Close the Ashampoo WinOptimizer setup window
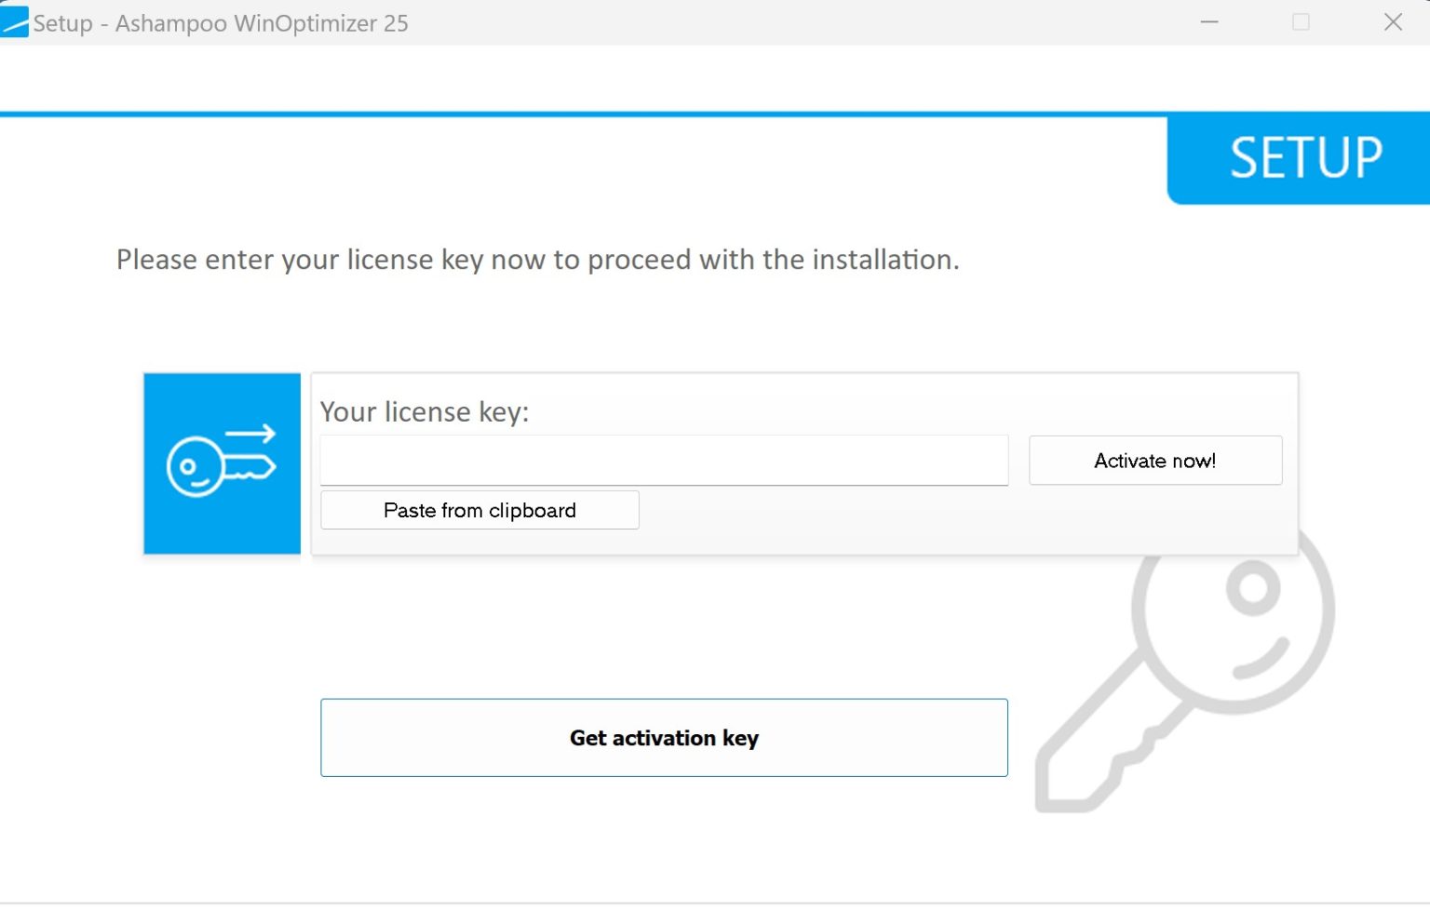This screenshot has height=911, width=1430. pyautogui.click(x=1393, y=22)
